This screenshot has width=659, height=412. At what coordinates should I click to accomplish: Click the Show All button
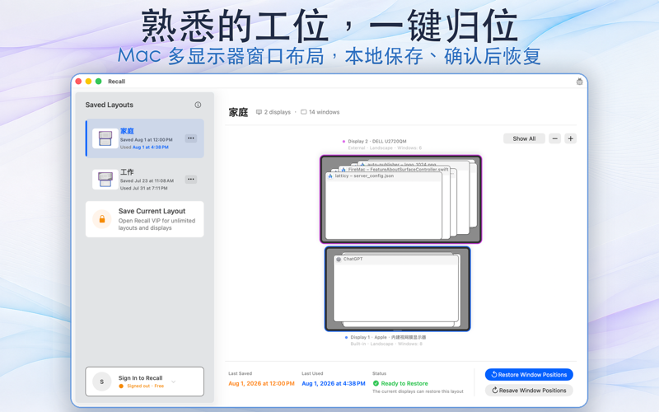[524, 138]
